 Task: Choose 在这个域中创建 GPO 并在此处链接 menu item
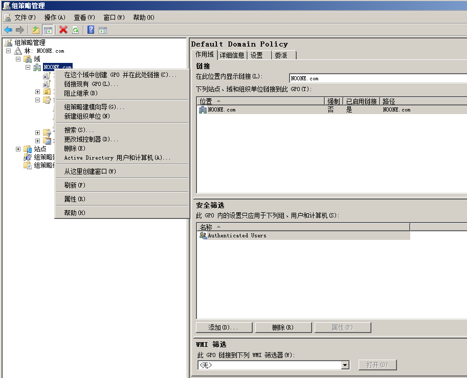coord(122,75)
